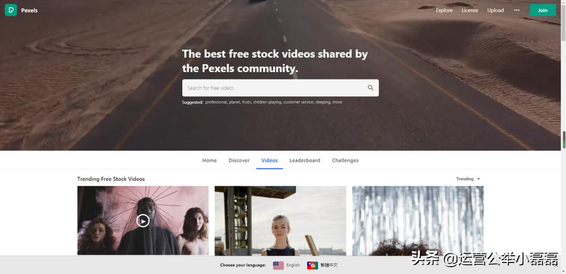The image size is (566, 274).
Task: Select the Videos tab
Action: (x=269, y=161)
